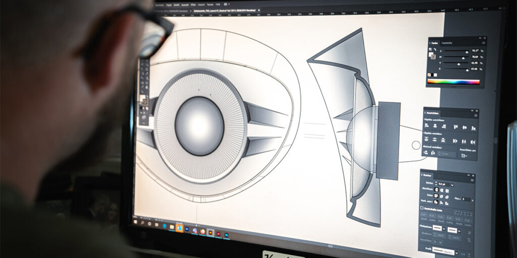The width and height of the screenshot is (517, 258).
Task: Open the workspace switcher icon in menu bar
Action: 226,4
